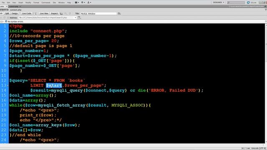Switch to the second document tab

tap(14, 7)
